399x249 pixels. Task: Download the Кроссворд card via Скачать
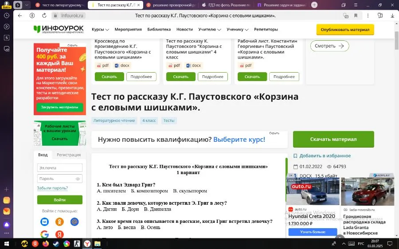coord(109,77)
